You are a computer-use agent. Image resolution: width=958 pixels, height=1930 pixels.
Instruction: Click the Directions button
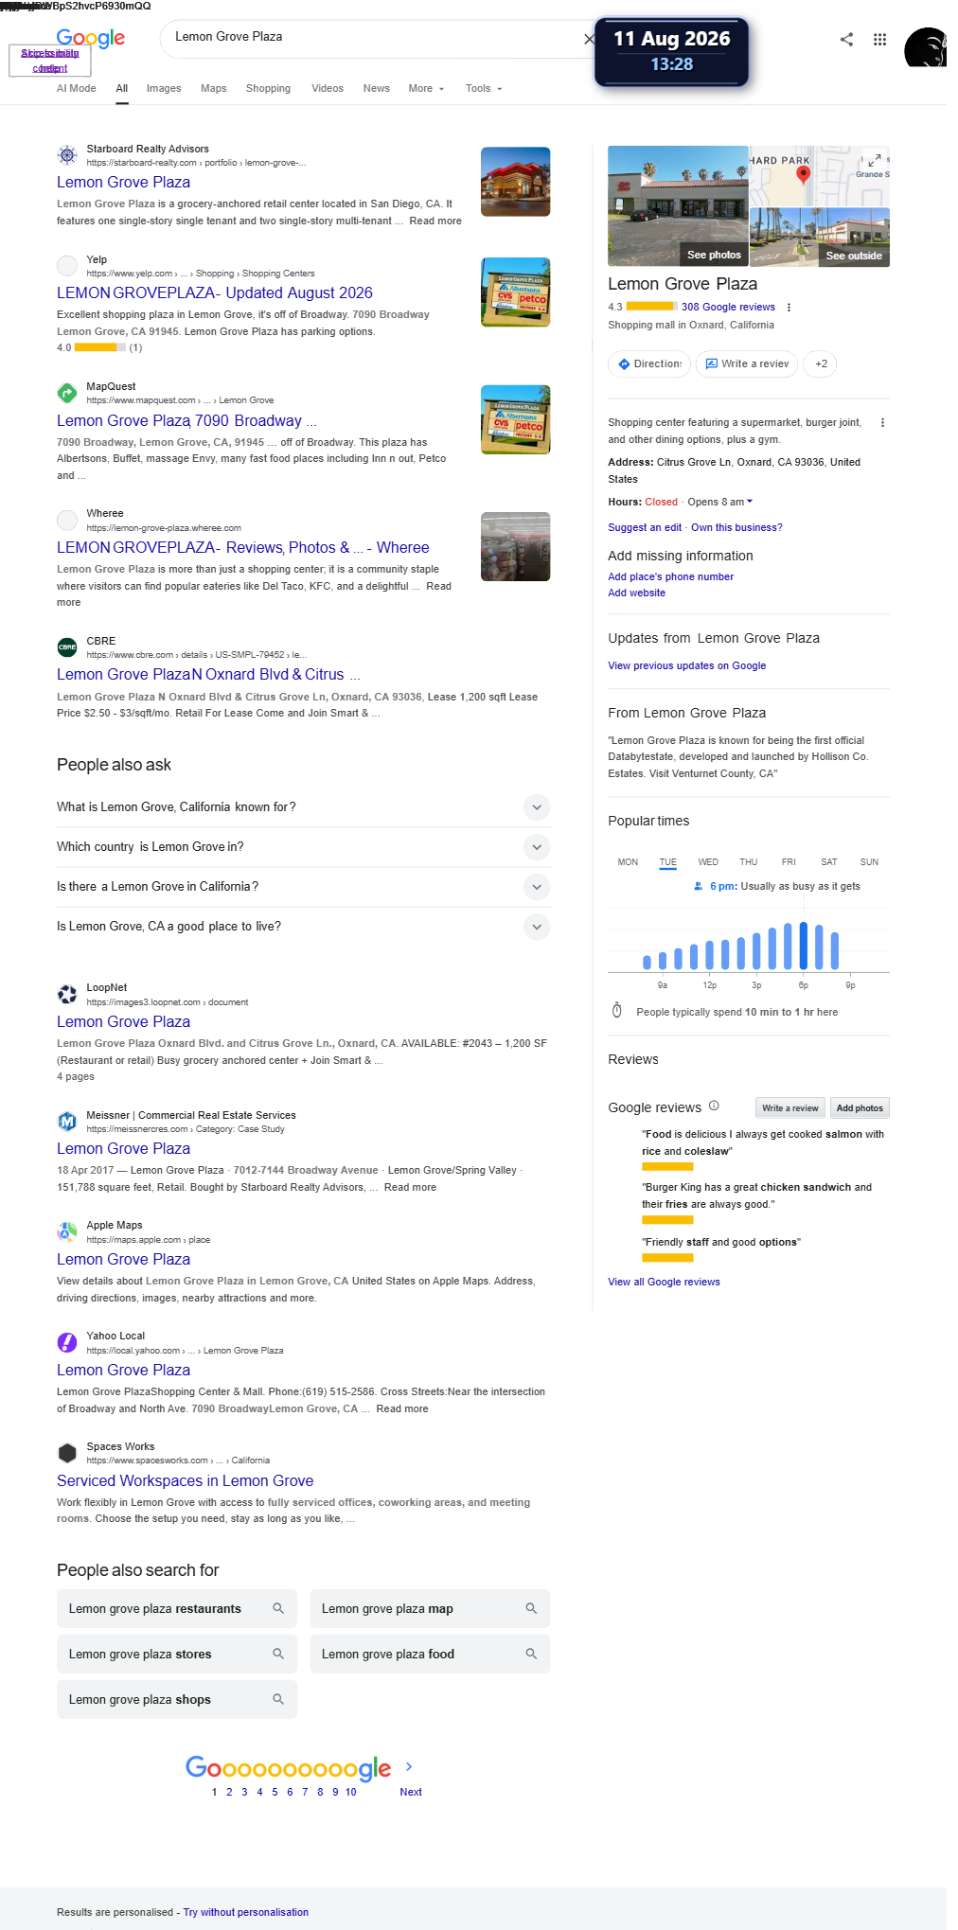click(649, 363)
